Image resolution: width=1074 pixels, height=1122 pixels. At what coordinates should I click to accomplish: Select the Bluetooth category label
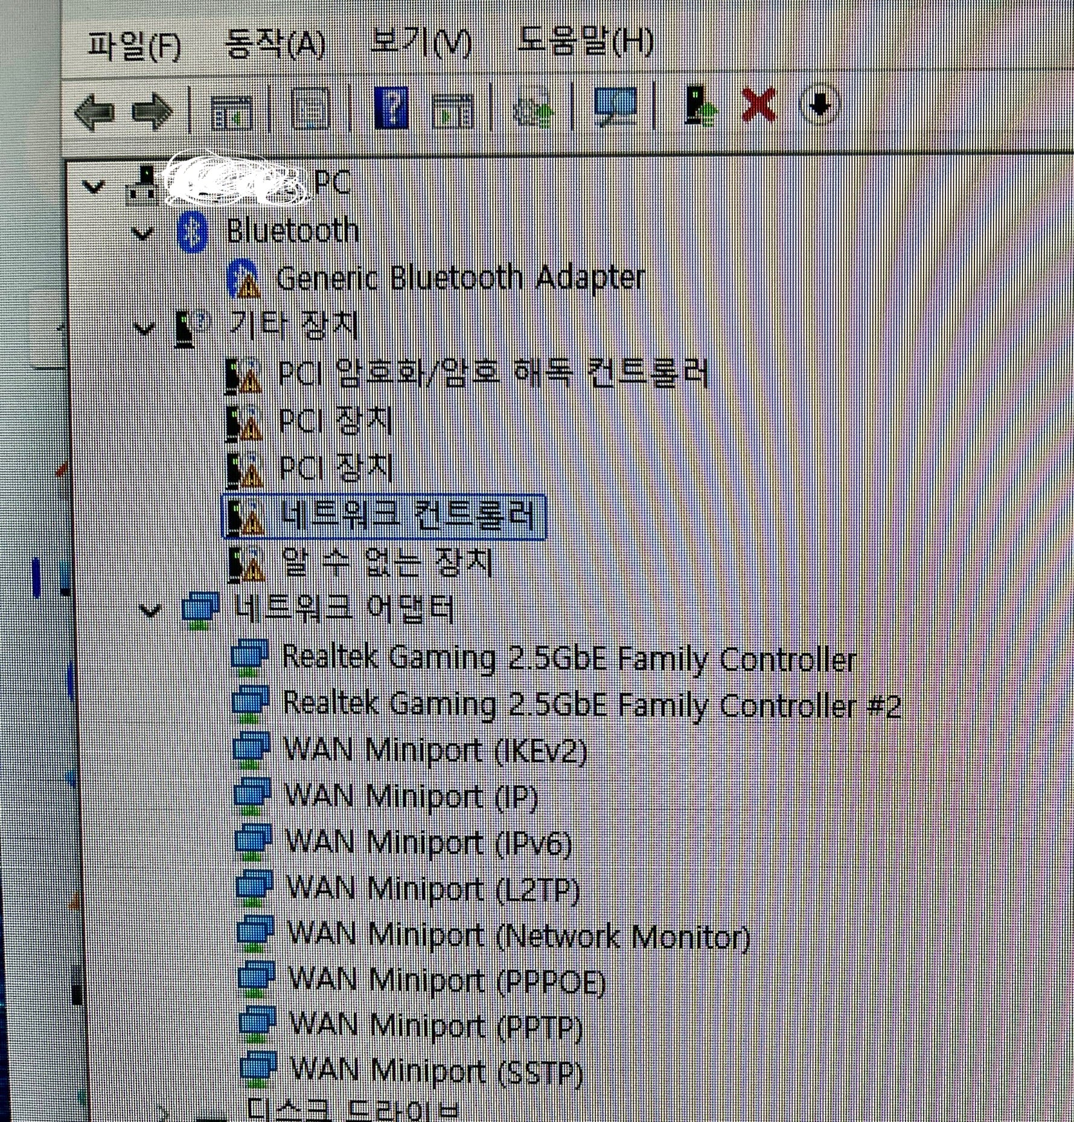click(x=292, y=231)
